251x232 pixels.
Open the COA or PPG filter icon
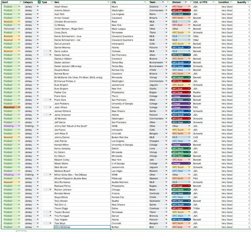click(x=213, y=2)
